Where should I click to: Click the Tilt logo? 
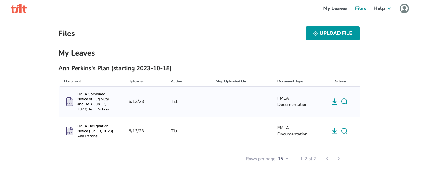19,9
